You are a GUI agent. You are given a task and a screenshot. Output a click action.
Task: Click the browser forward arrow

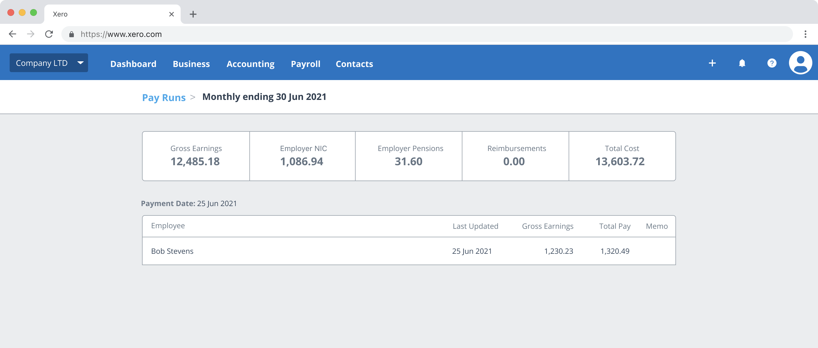(31, 34)
